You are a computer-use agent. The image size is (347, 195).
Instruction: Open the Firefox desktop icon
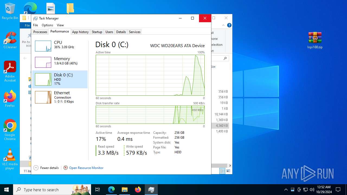pyautogui.click(x=10, y=99)
